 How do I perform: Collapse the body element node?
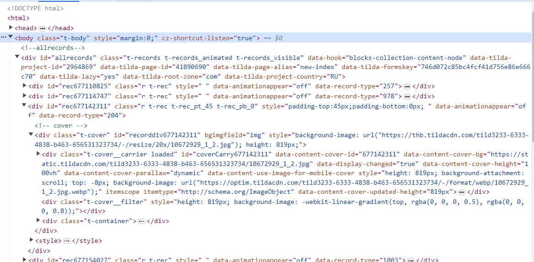(x=11, y=38)
